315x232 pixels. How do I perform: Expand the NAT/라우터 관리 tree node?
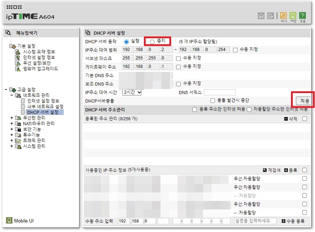click(11, 123)
